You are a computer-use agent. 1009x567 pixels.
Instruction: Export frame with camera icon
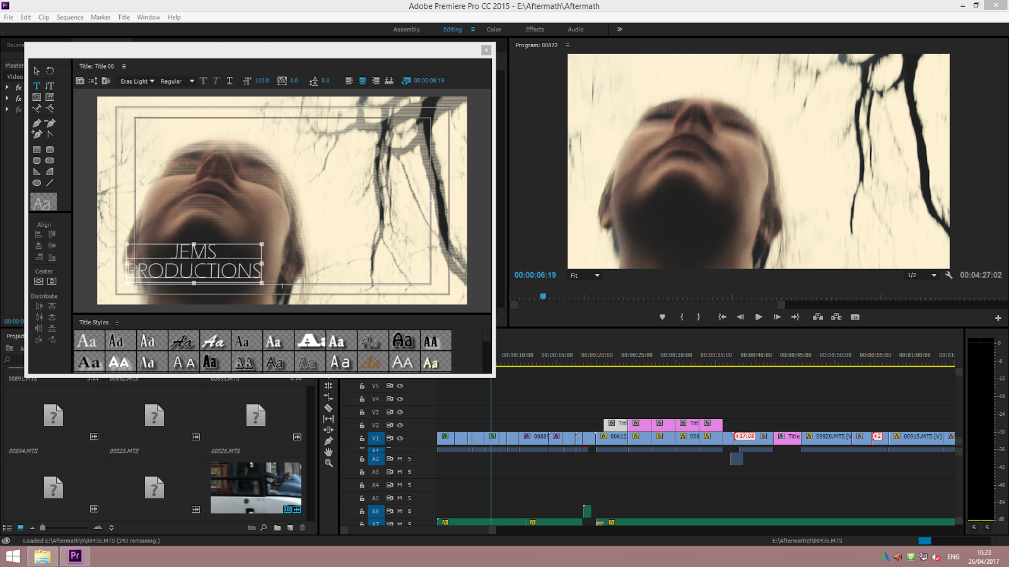(855, 317)
